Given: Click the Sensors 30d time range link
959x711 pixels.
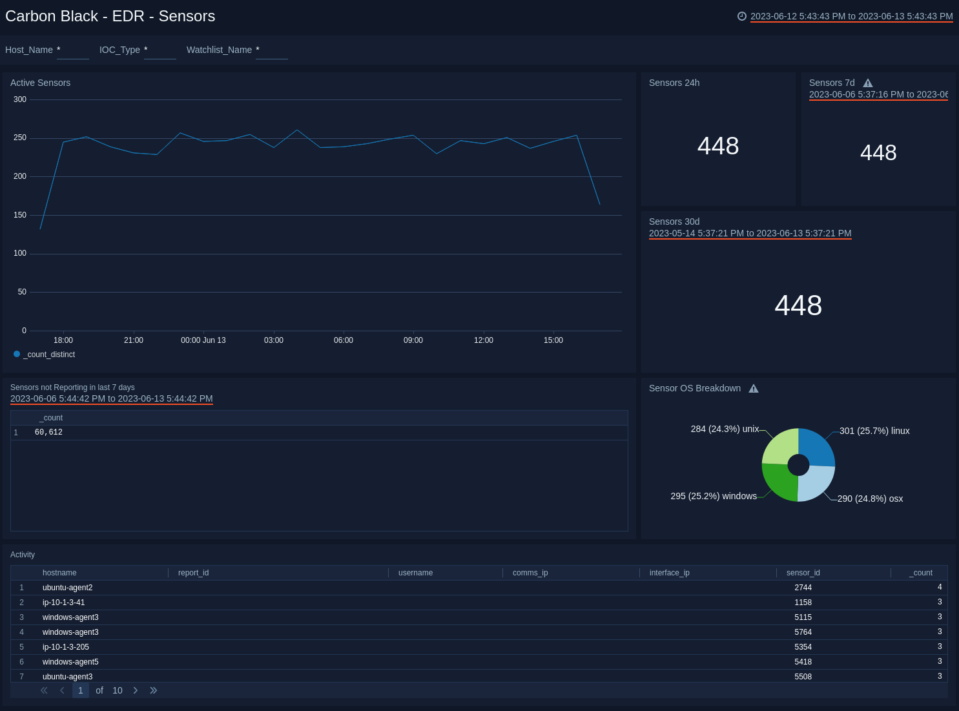Looking at the screenshot, I should click(x=750, y=233).
